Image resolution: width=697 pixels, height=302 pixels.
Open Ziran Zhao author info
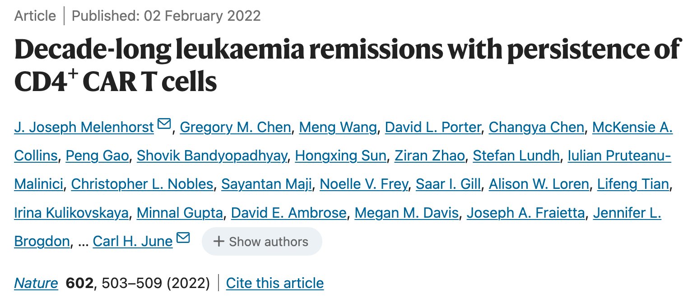(x=429, y=156)
